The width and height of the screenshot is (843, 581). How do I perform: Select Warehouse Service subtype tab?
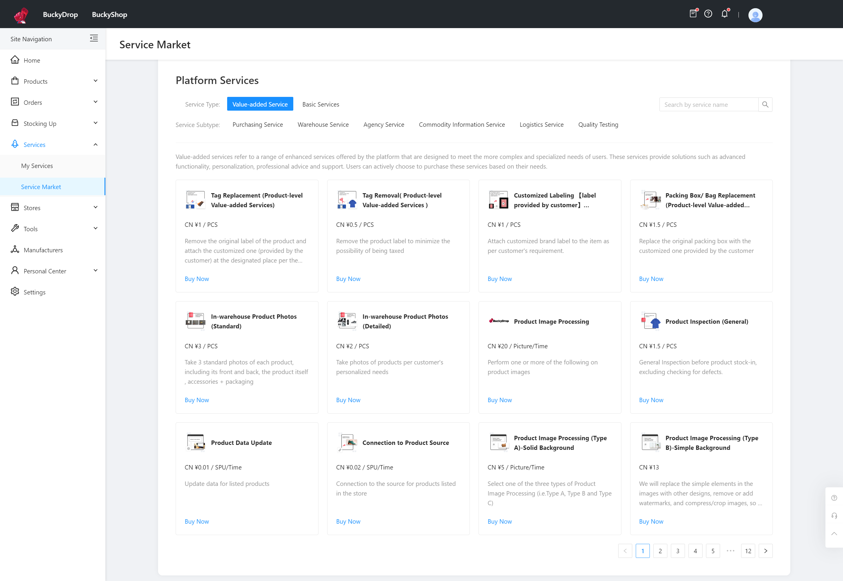[x=323, y=124]
